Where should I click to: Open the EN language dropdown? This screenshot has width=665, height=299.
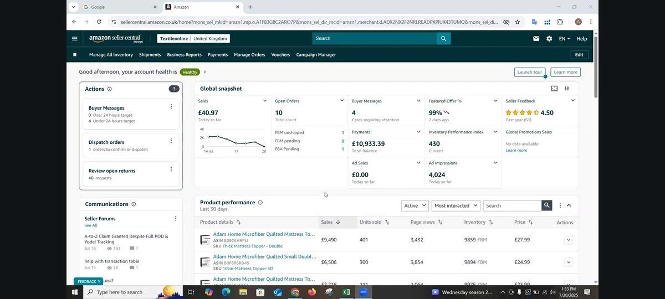click(x=565, y=39)
